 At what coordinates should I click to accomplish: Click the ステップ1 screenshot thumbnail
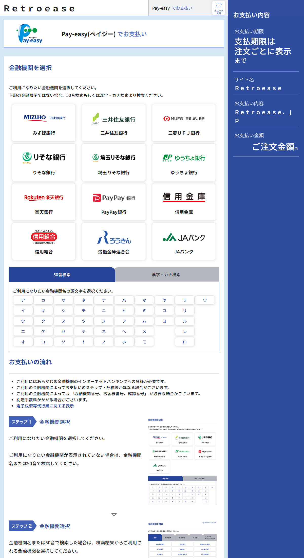[182, 461]
